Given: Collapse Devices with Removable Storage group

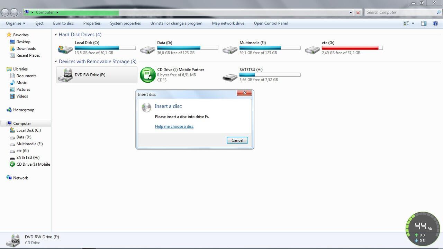Looking at the screenshot, I should tap(55, 62).
